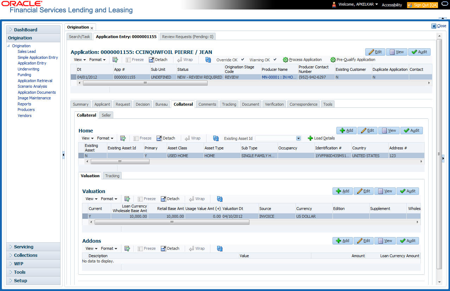
Task: Open the Existing Asset Id dropdown
Action: (x=299, y=138)
